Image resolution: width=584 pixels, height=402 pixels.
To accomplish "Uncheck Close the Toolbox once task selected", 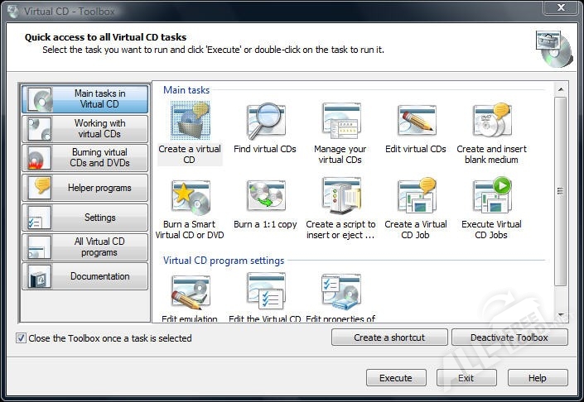I will (21, 338).
